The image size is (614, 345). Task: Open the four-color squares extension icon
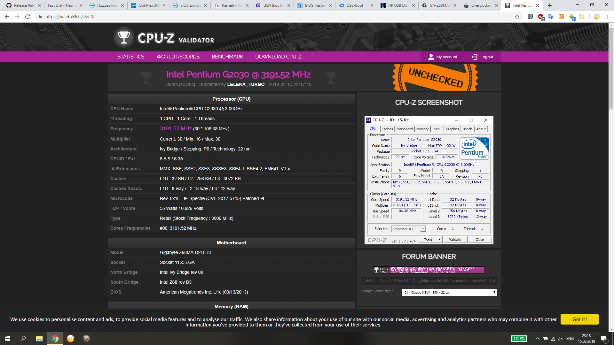[582, 17]
